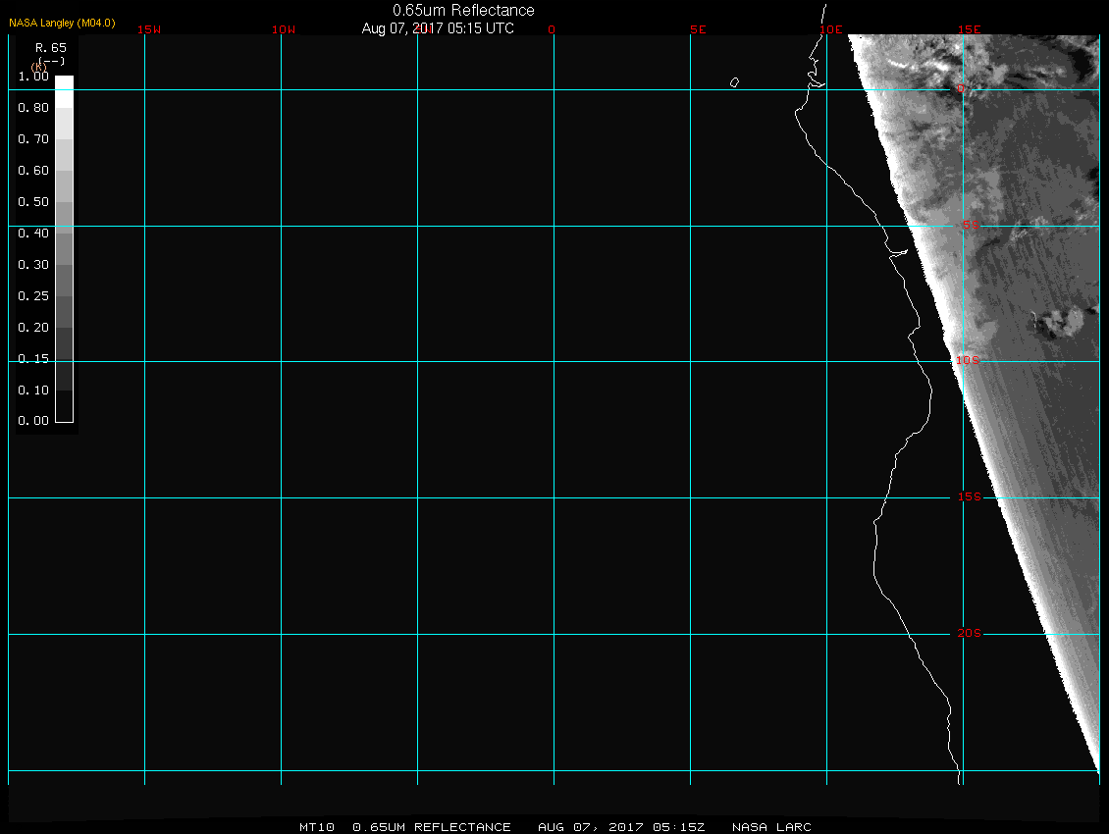Image resolution: width=1109 pixels, height=834 pixels.
Task: Click the 10E longitude label
Action: [831, 29]
